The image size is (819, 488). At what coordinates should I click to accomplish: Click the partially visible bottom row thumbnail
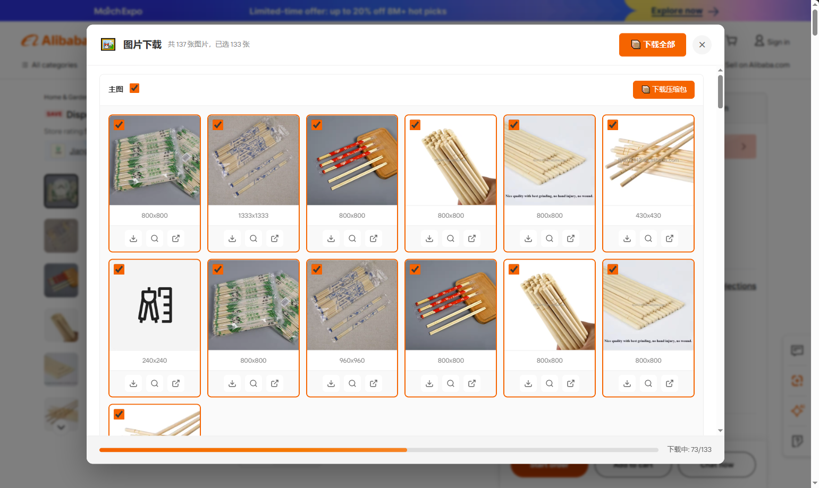click(x=155, y=423)
